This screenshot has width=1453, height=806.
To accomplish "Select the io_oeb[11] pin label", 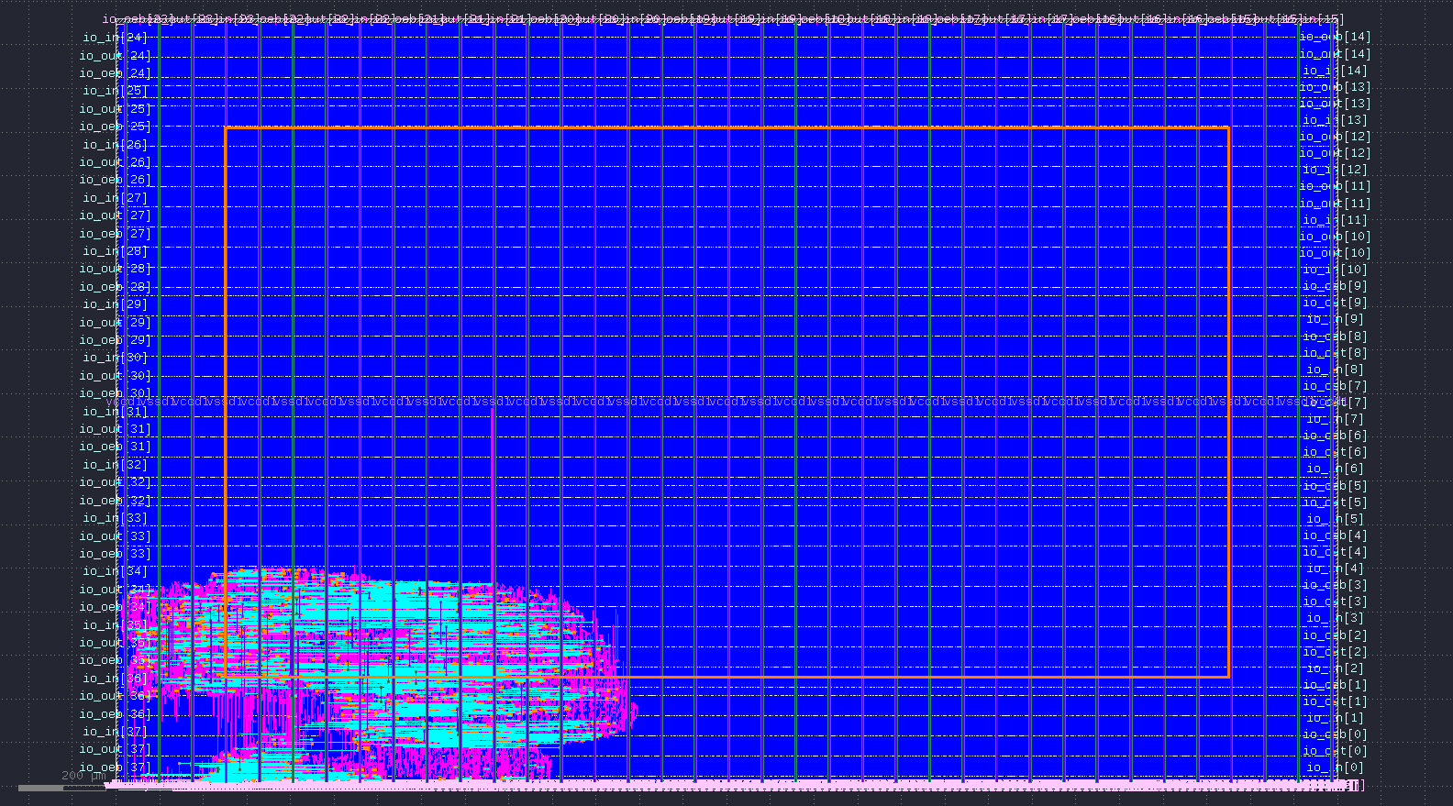I will click(1336, 186).
